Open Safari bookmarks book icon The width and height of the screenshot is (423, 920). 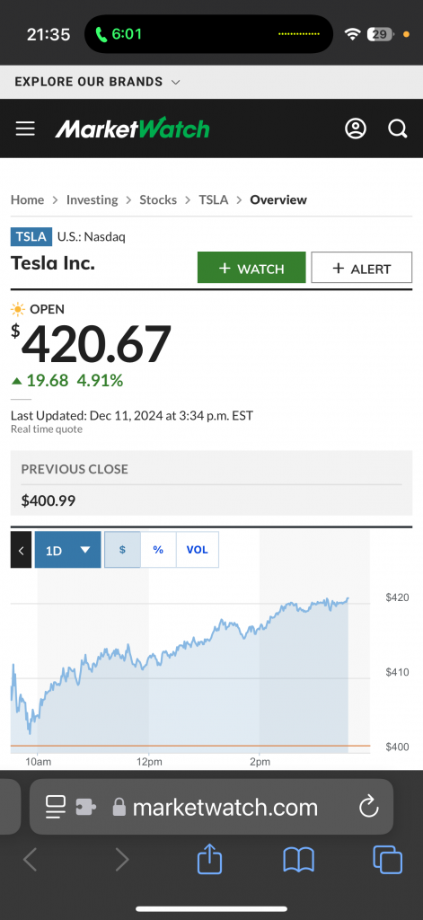click(x=299, y=861)
